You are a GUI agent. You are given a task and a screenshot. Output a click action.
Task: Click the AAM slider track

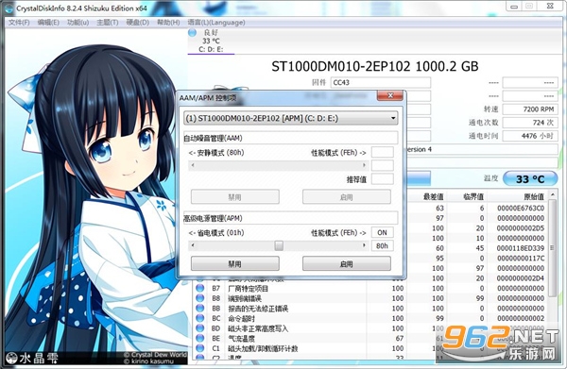coord(279,165)
